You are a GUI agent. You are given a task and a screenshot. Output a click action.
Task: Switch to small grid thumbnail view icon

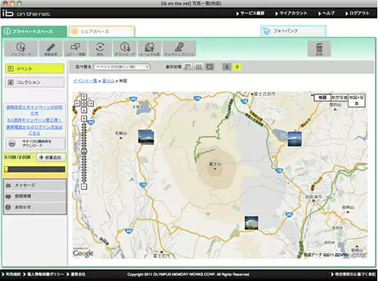(199, 66)
